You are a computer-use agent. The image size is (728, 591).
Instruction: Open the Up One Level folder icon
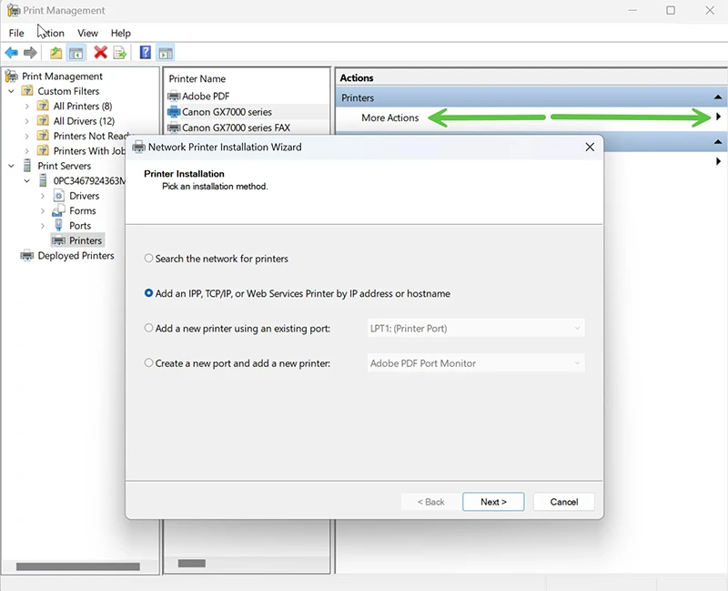click(x=55, y=52)
